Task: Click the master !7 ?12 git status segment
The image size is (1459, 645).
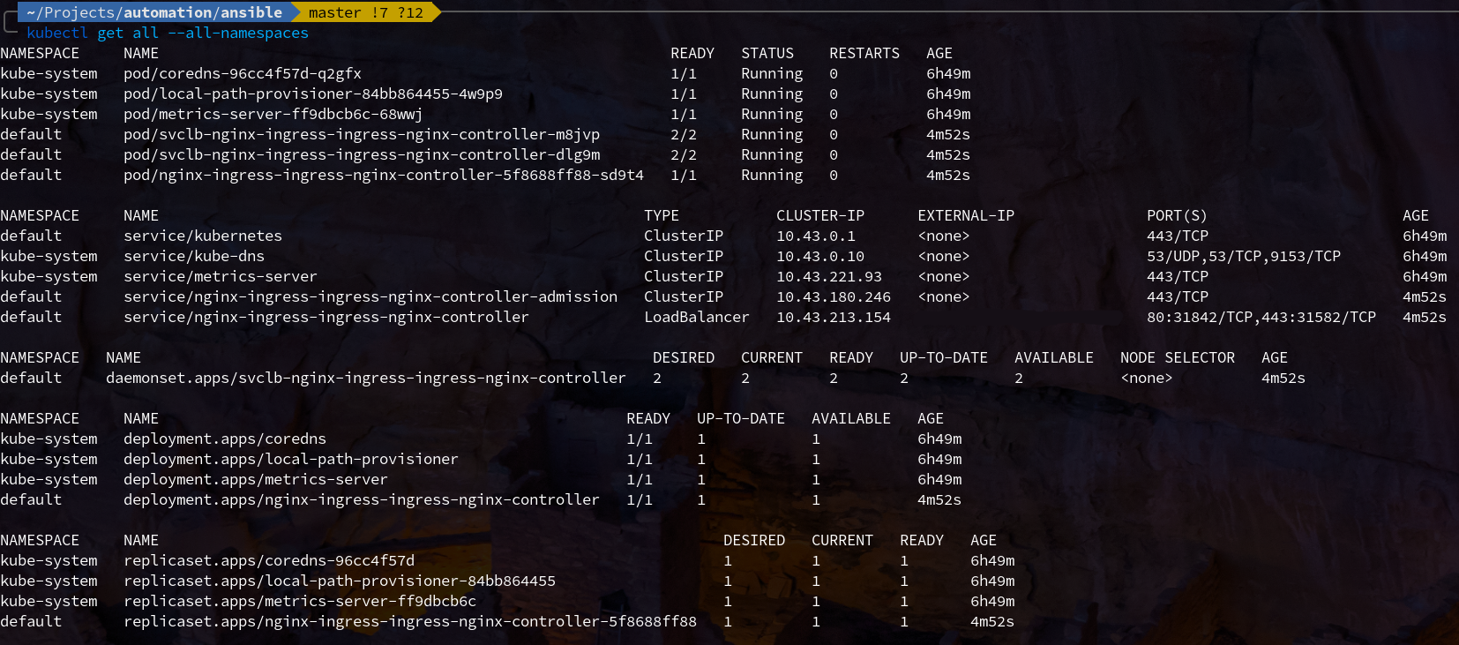Action: pos(365,12)
